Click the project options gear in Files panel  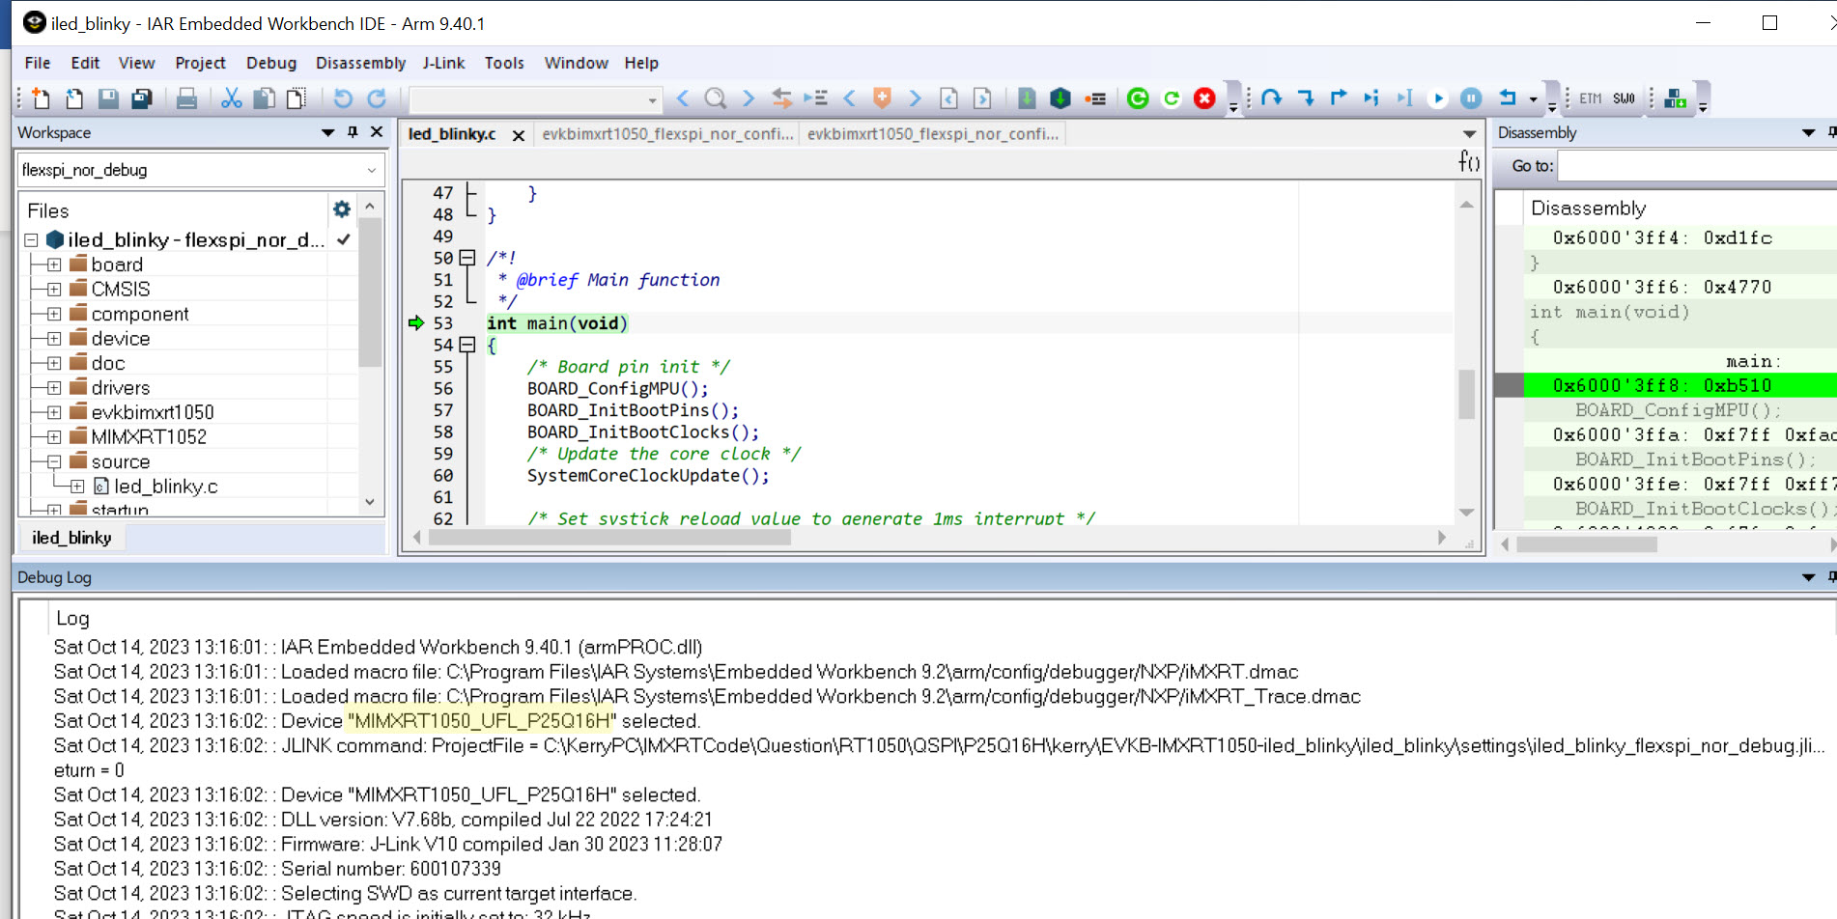(x=341, y=208)
